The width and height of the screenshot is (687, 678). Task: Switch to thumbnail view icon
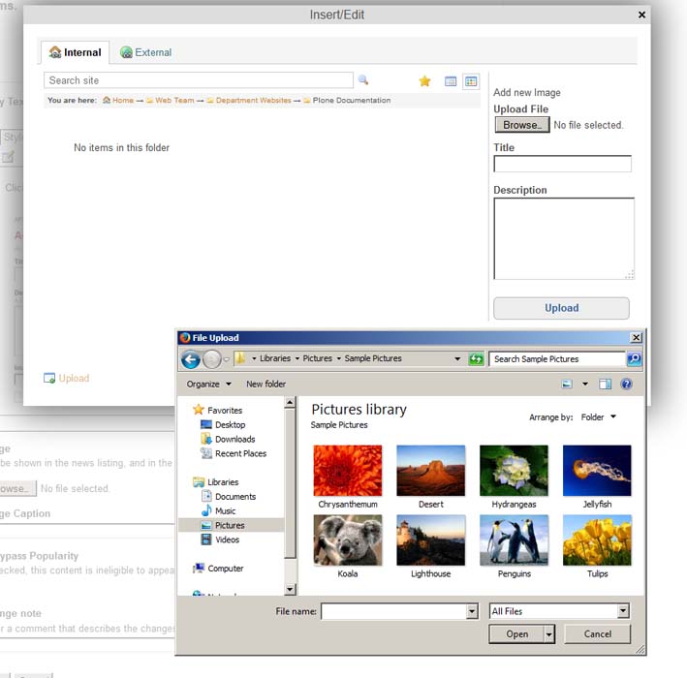471,81
